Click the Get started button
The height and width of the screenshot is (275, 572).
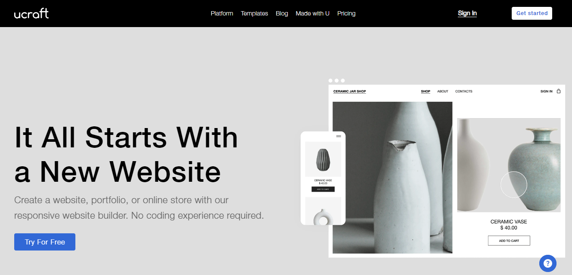point(532,13)
